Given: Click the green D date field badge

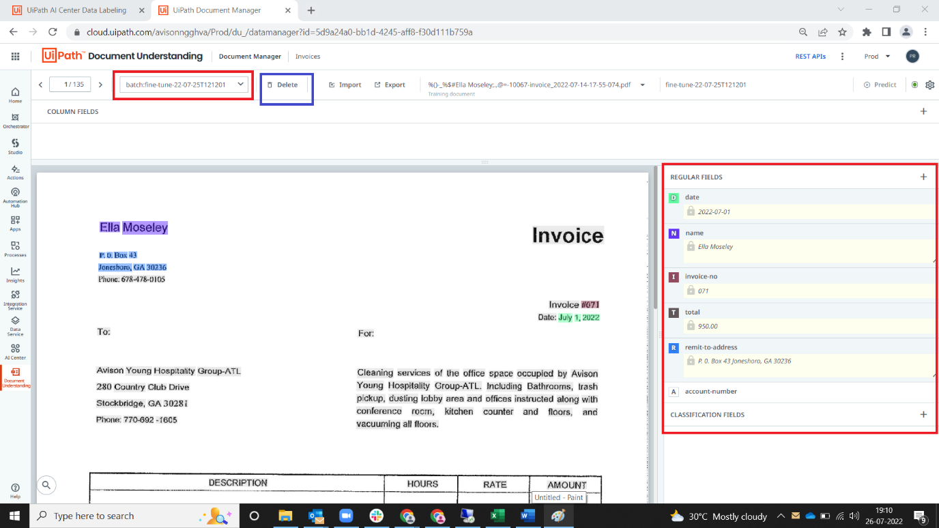Looking at the screenshot, I should [x=674, y=198].
